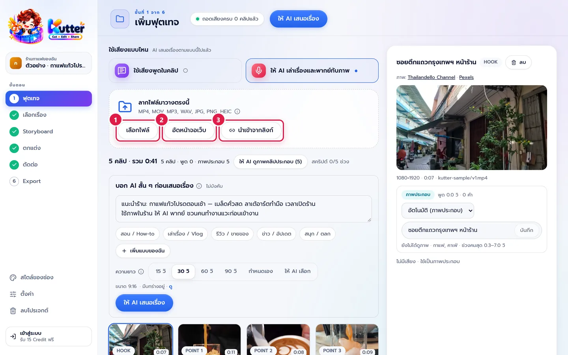Image resolution: width=568 pixels, height=355 pixels.
Task: Click เลือกไฟล์ button
Action: click(138, 130)
